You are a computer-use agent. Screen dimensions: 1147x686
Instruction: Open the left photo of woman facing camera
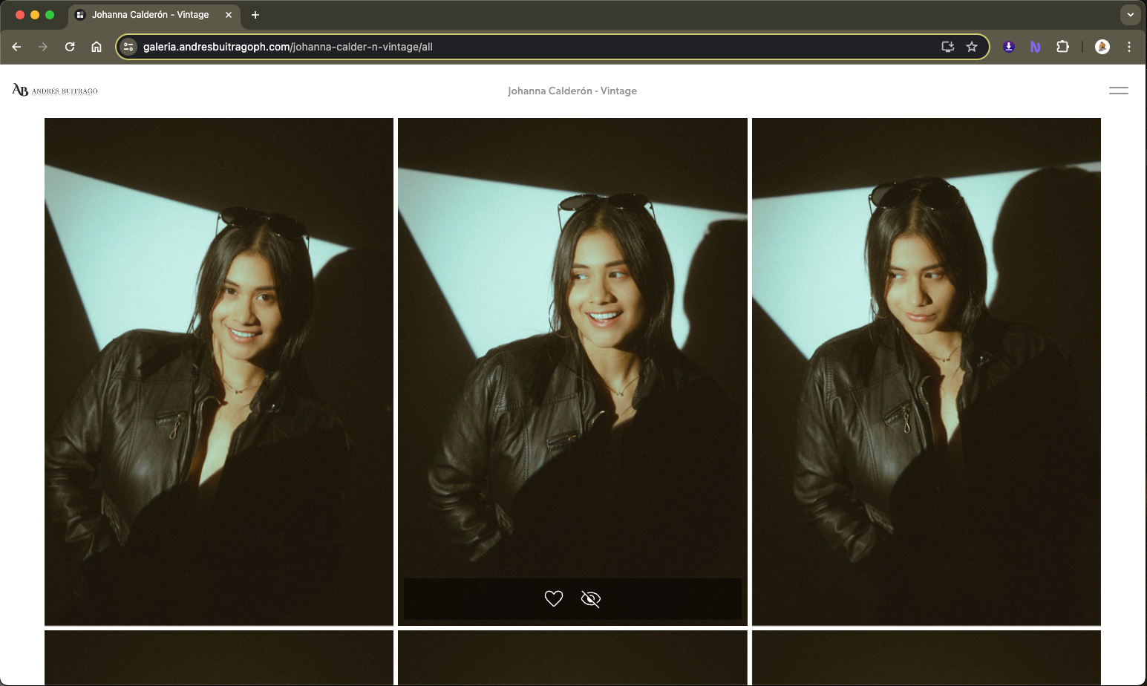(x=219, y=371)
